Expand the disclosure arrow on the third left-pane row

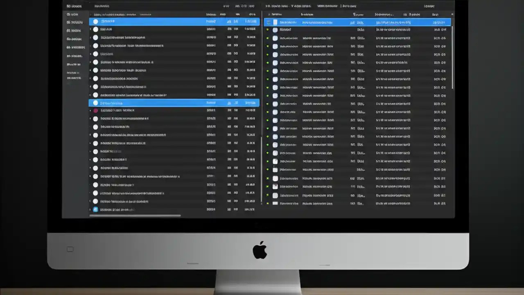pyautogui.click(x=90, y=37)
